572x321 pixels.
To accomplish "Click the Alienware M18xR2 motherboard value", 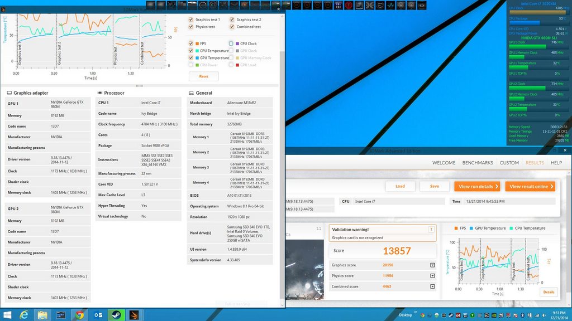I will (241, 103).
